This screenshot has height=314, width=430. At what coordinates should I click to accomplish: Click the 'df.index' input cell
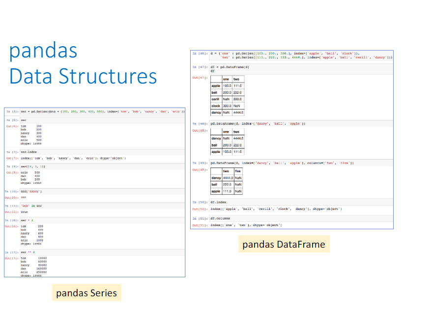(301, 202)
